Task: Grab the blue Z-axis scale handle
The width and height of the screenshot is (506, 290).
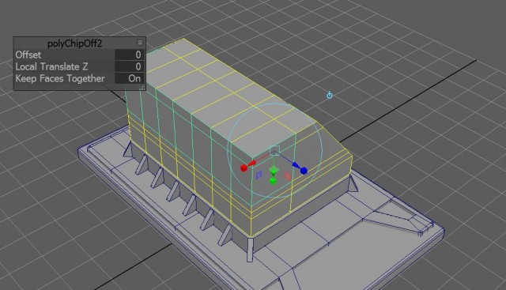Action: click(304, 171)
